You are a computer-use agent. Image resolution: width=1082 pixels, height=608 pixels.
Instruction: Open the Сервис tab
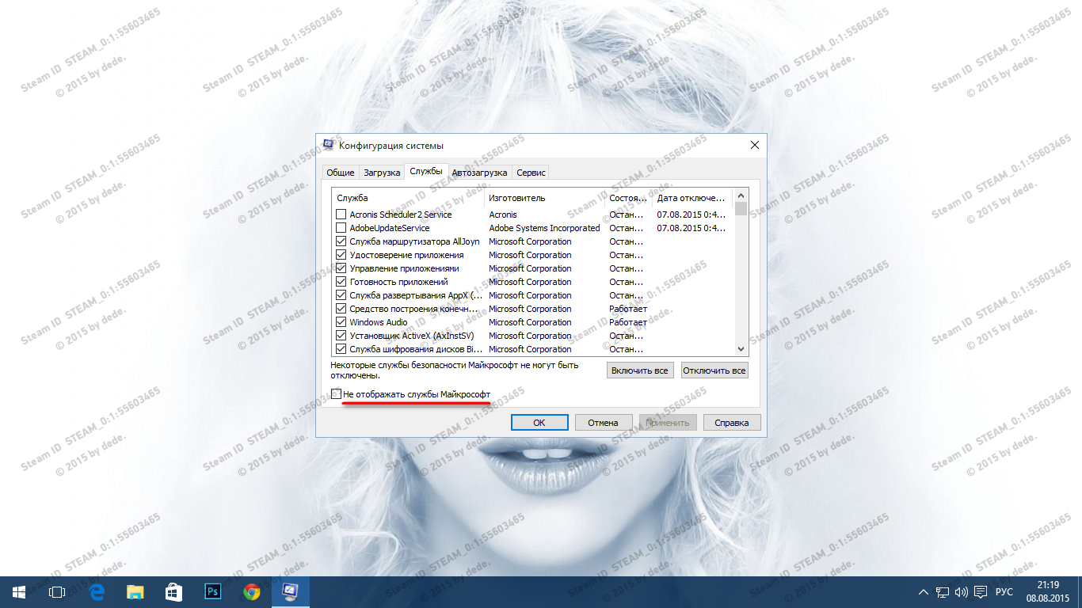point(531,173)
